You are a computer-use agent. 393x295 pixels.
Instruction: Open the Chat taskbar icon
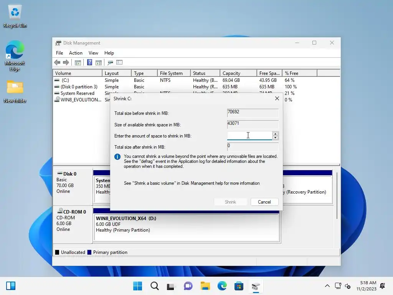(x=188, y=286)
